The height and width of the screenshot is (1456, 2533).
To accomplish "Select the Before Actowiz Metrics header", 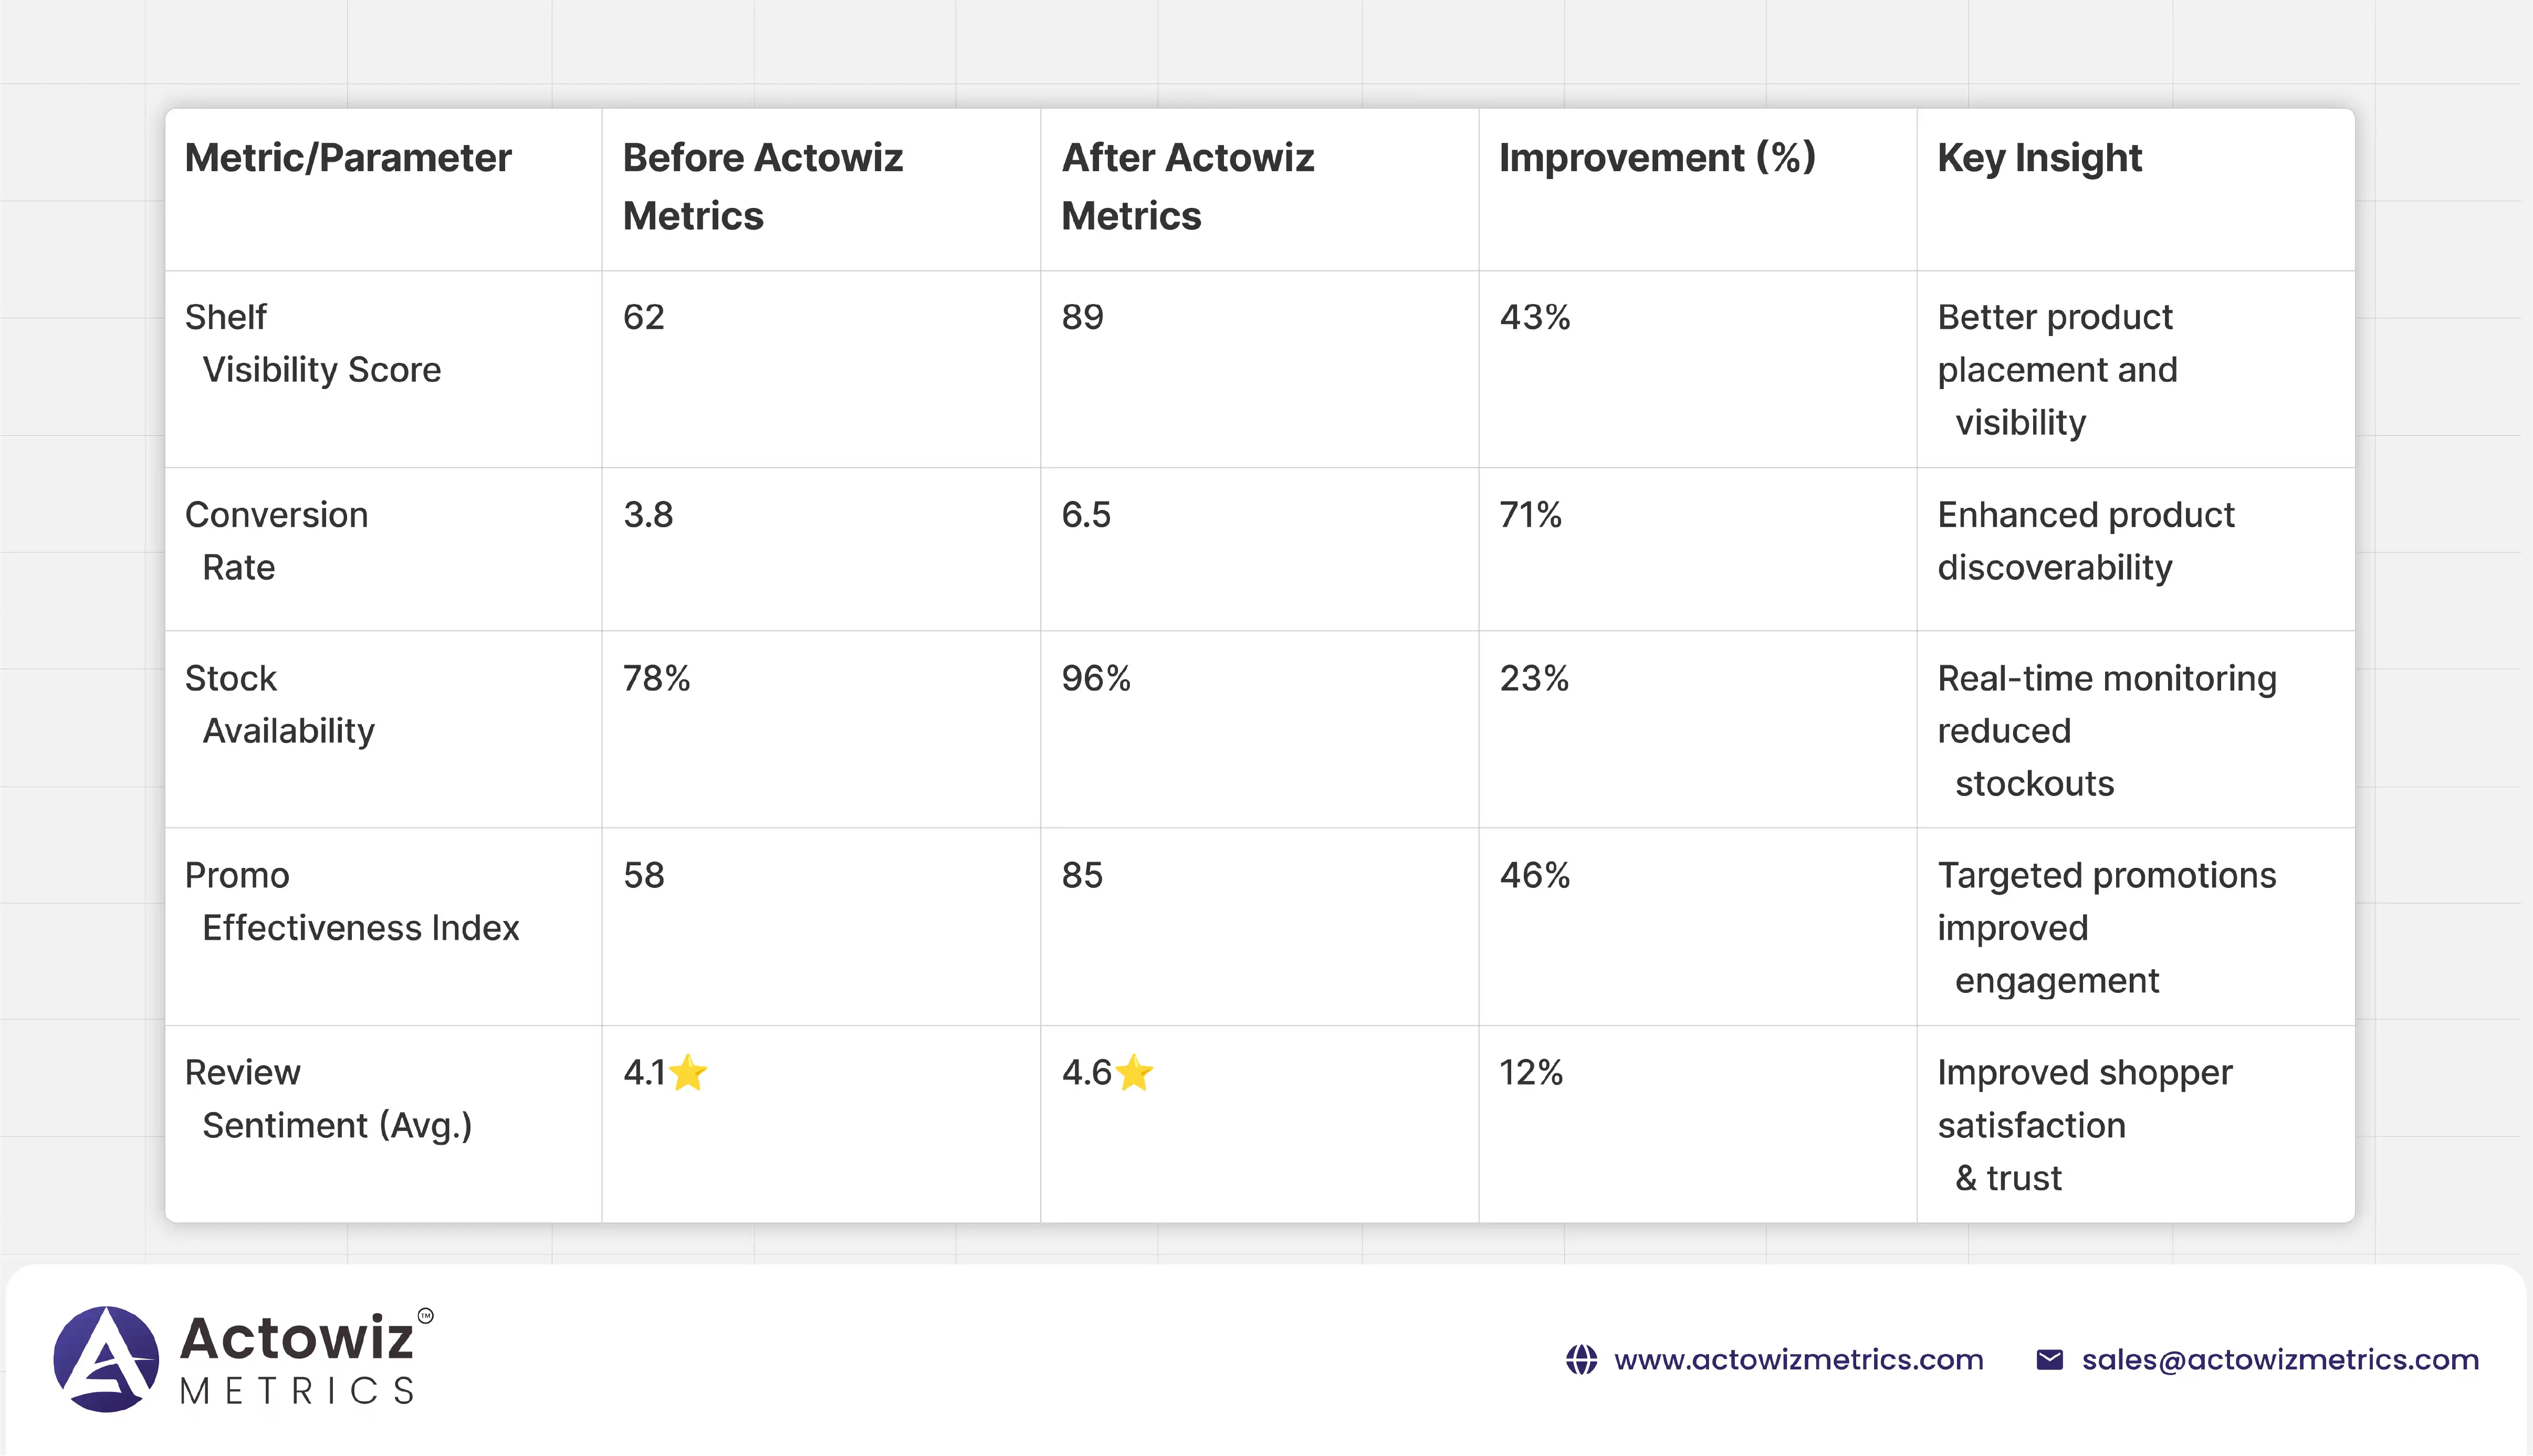I will pyautogui.click(x=762, y=187).
